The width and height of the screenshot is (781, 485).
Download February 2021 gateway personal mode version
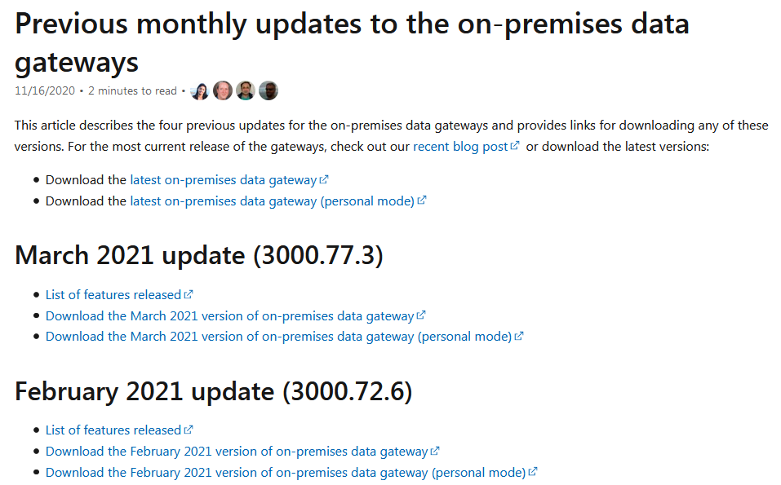286,473
